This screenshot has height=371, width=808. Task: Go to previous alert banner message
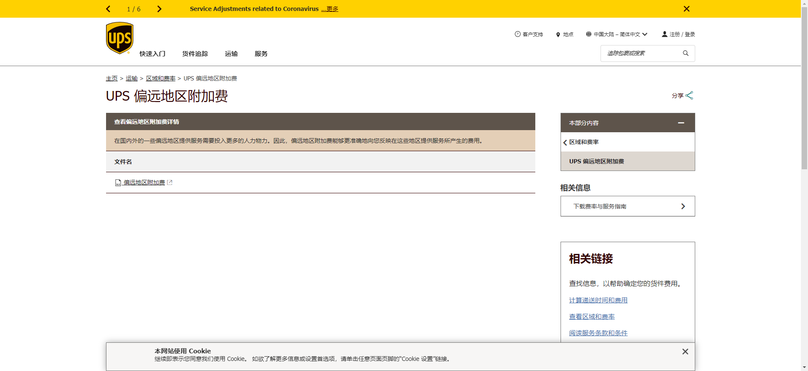point(108,9)
